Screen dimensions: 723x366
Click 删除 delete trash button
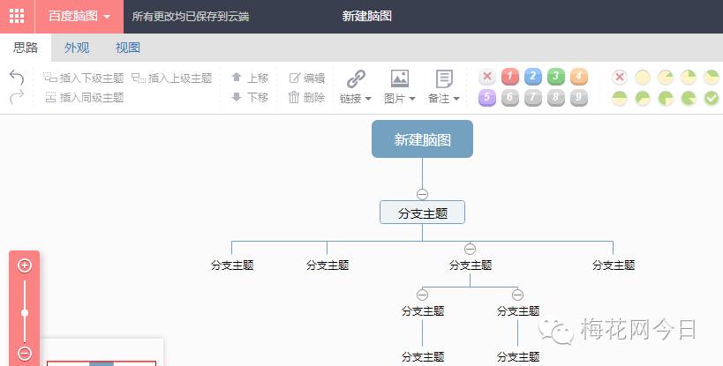click(x=306, y=97)
